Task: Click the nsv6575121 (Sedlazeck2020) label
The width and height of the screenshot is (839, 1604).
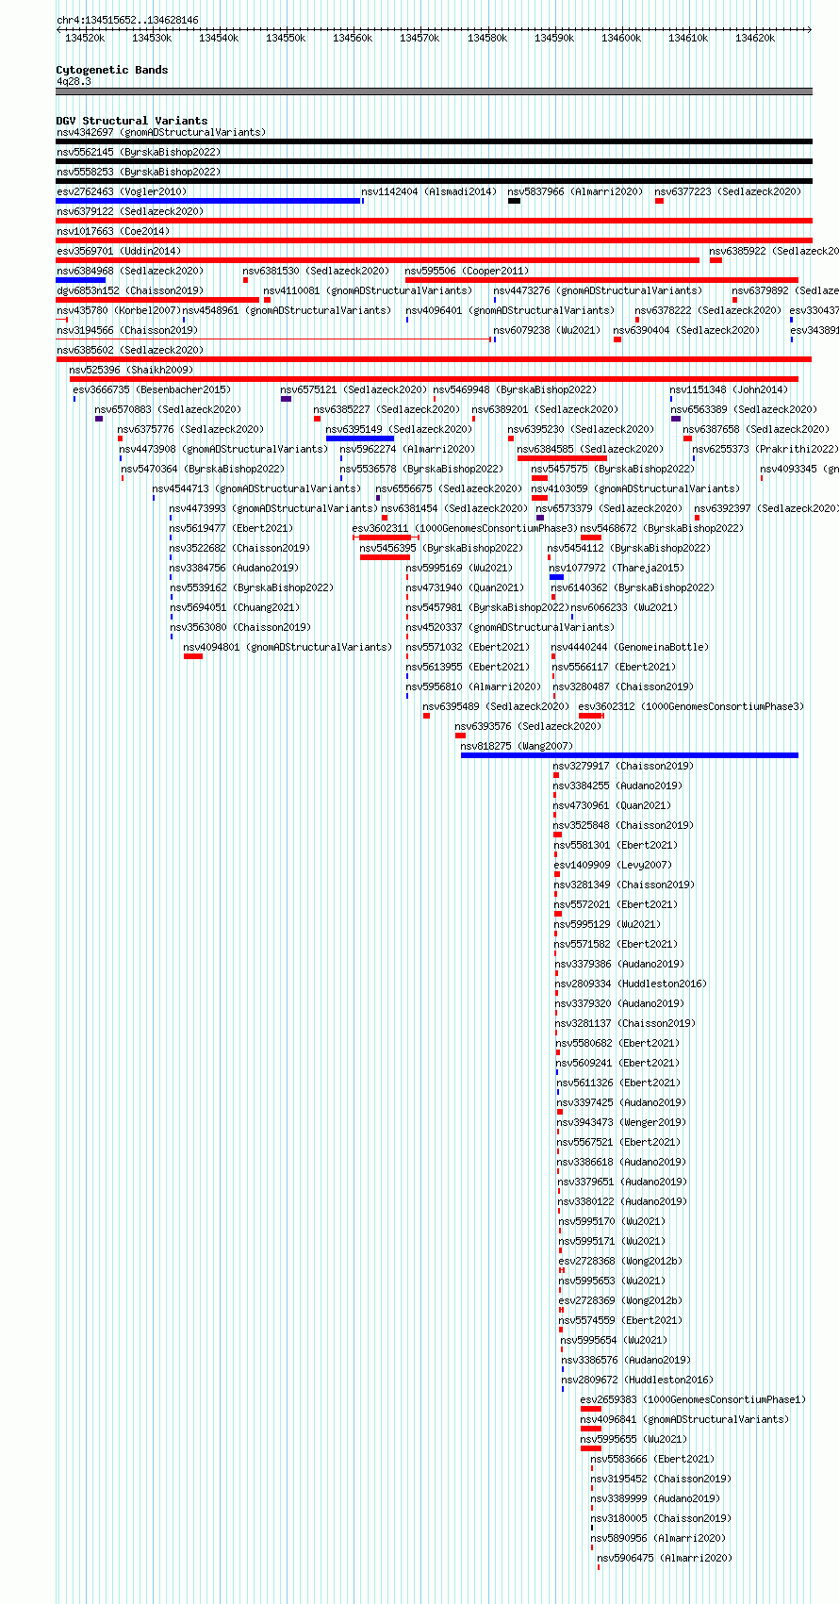Action: tap(354, 389)
